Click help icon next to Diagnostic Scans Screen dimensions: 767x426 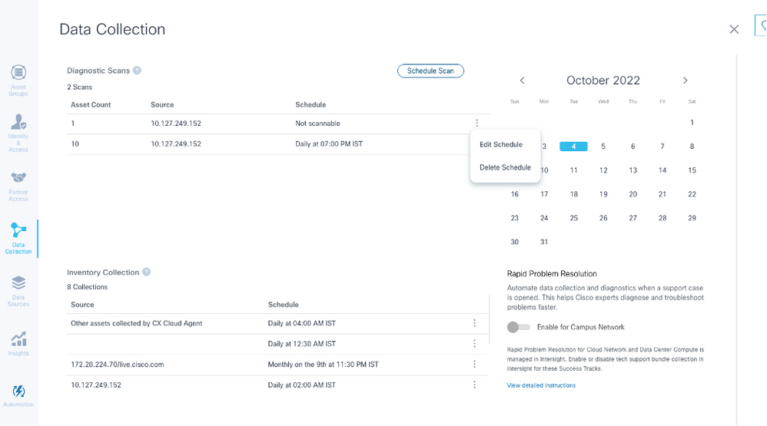coord(137,71)
